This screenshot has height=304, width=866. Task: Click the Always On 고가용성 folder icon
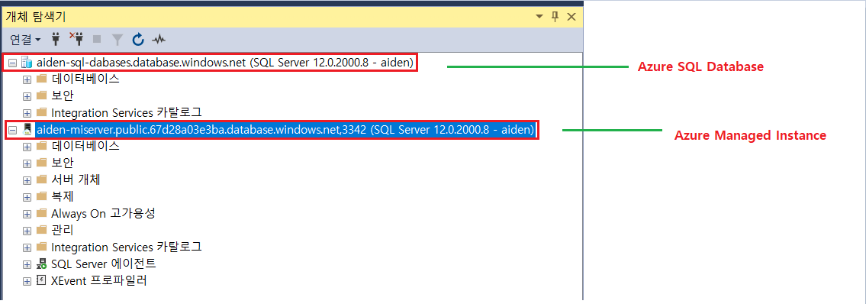point(42,213)
